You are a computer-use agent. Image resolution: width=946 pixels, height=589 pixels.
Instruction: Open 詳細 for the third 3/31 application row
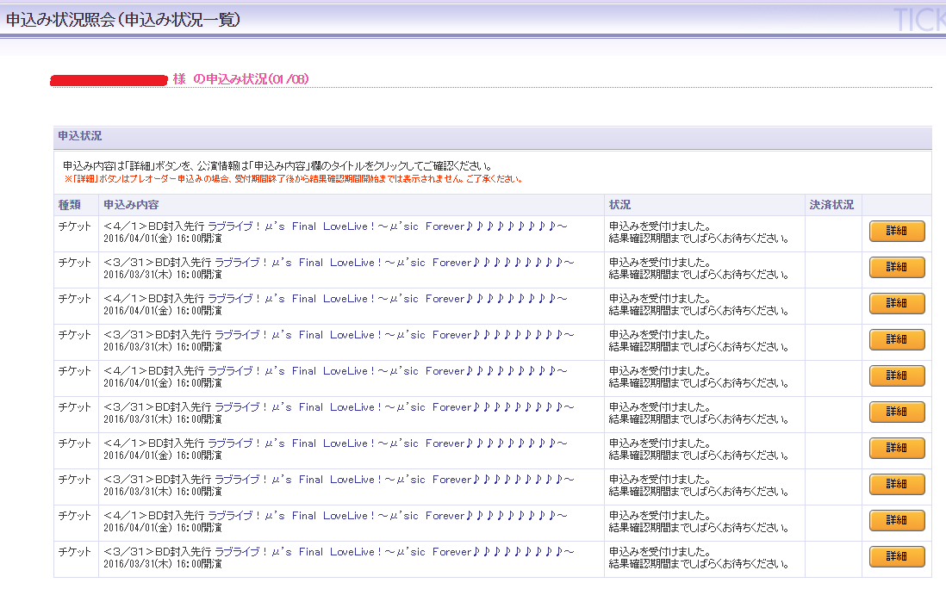tap(897, 412)
